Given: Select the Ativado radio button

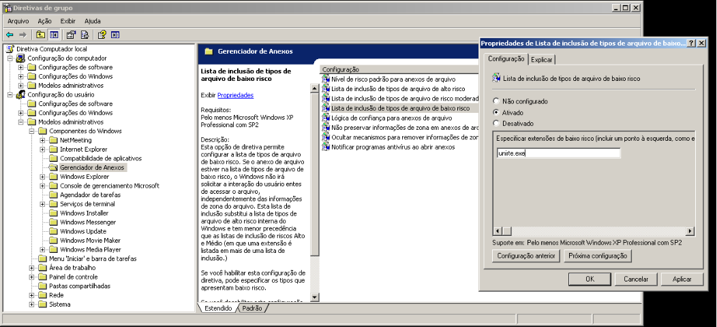Looking at the screenshot, I should pos(495,112).
